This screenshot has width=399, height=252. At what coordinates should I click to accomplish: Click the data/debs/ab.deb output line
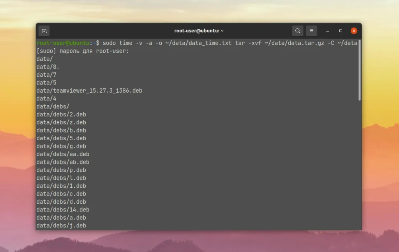tap(62, 162)
